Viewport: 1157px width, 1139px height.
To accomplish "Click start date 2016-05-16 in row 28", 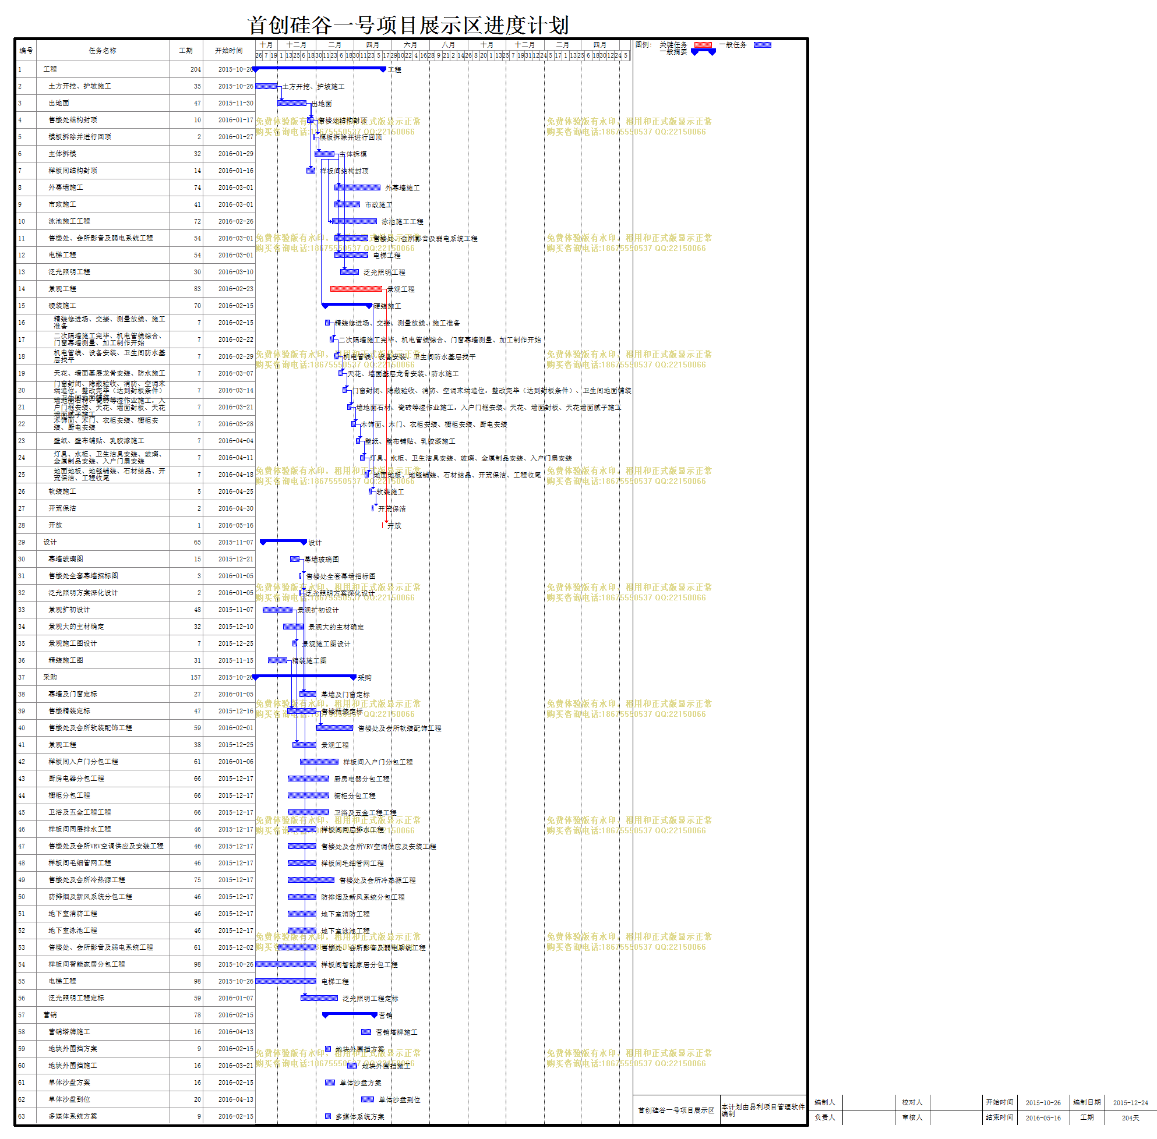I will pyautogui.click(x=236, y=525).
